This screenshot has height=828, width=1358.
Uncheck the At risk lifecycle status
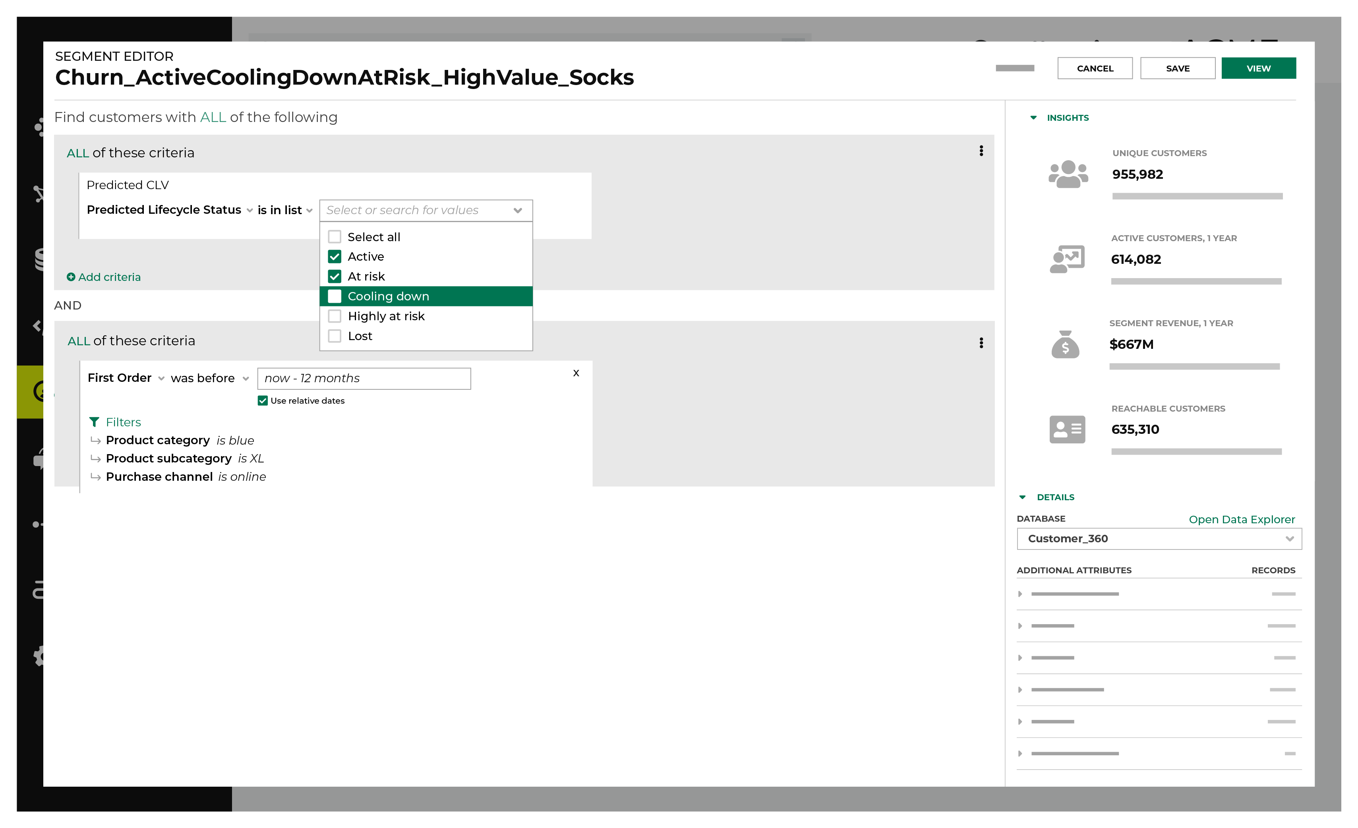pyautogui.click(x=335, y=276)
